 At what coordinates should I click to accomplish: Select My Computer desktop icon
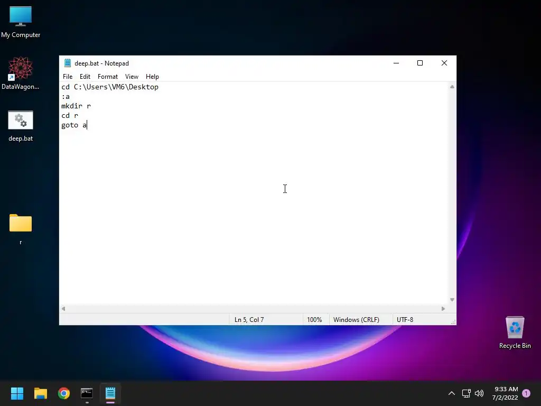pyautogui.click(x=21, y=22)
